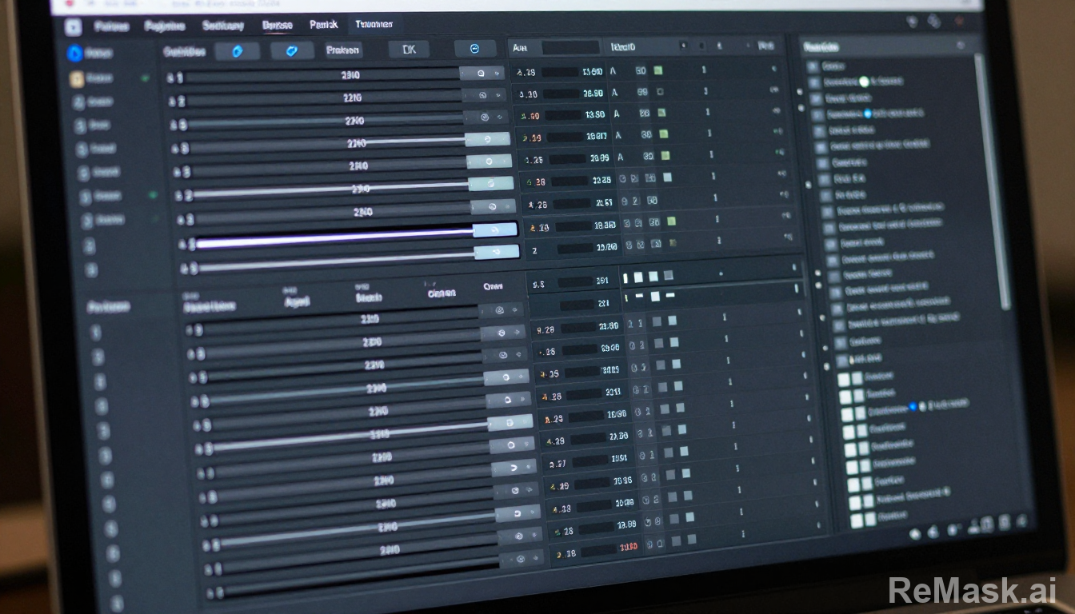Select the blue circle icon atop the left sidebar
1075x614 pixels.
point(75,54)
